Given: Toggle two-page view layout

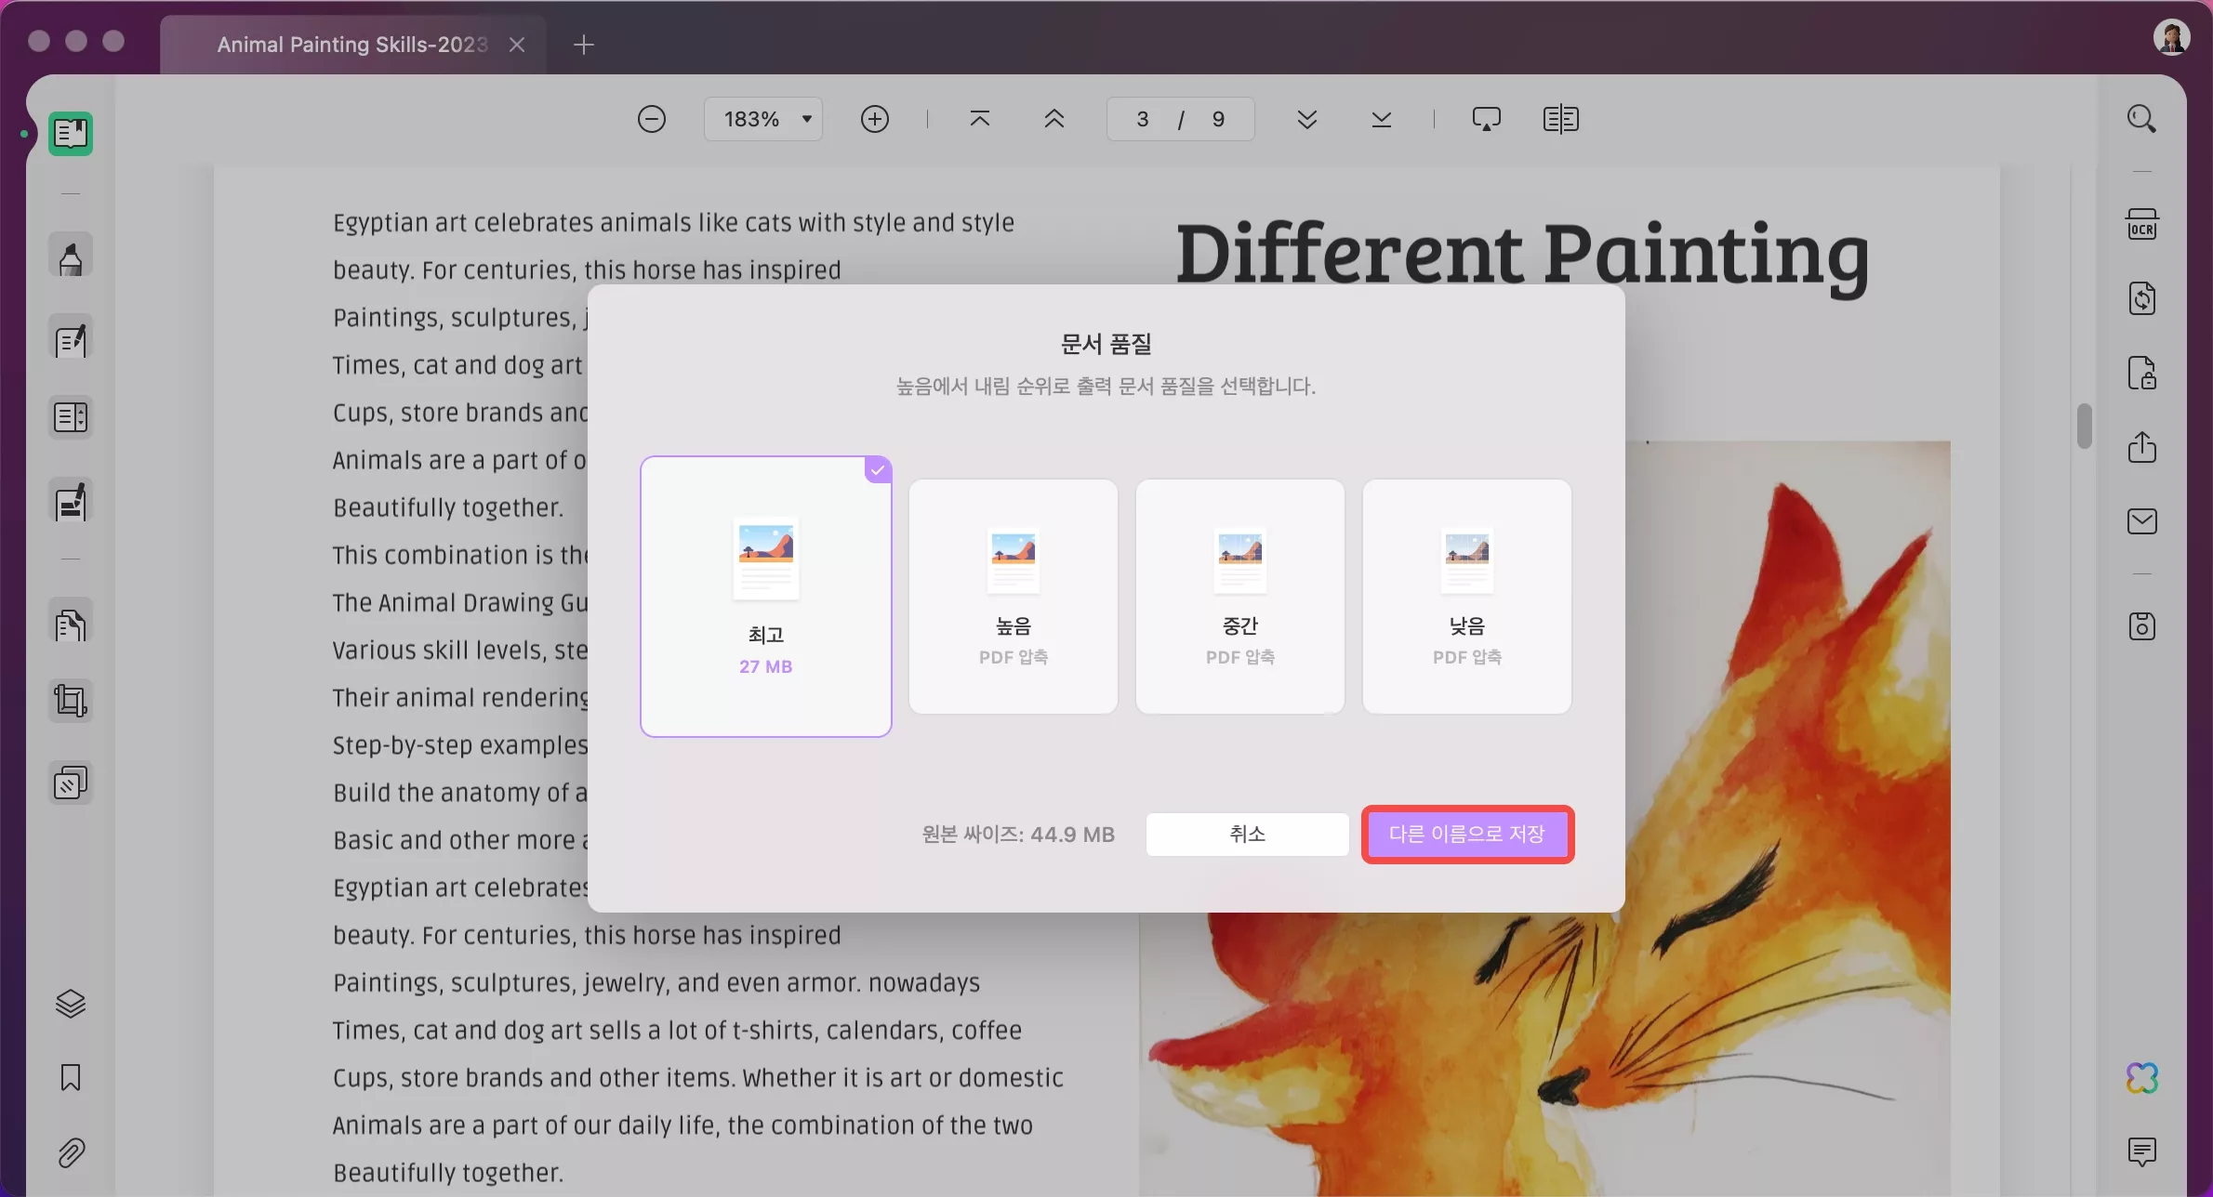Looking at the screenshot, I should [x=1561, y=119].
